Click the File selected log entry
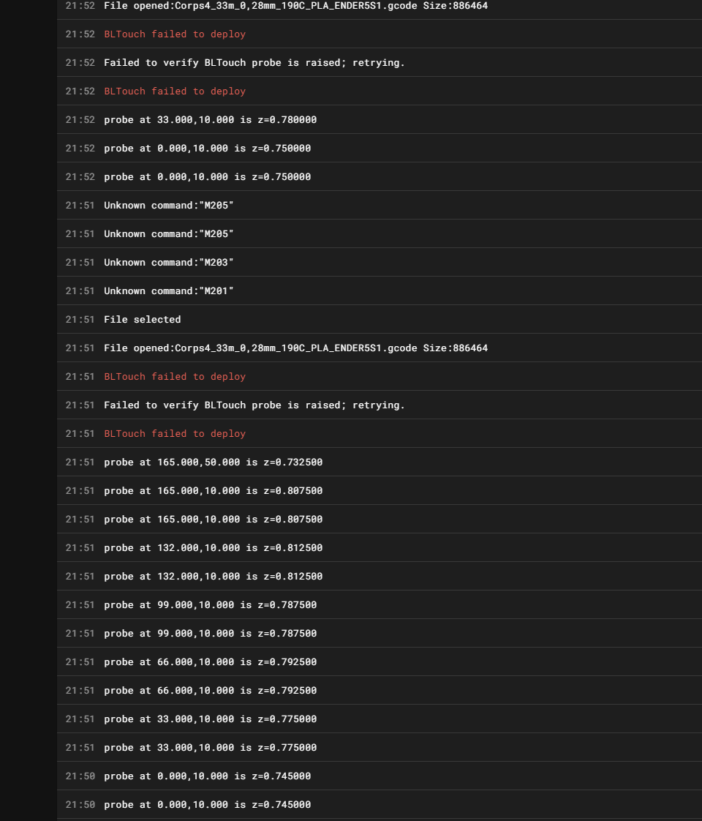Viewport: 702px width, 821px height. (142, 320)
